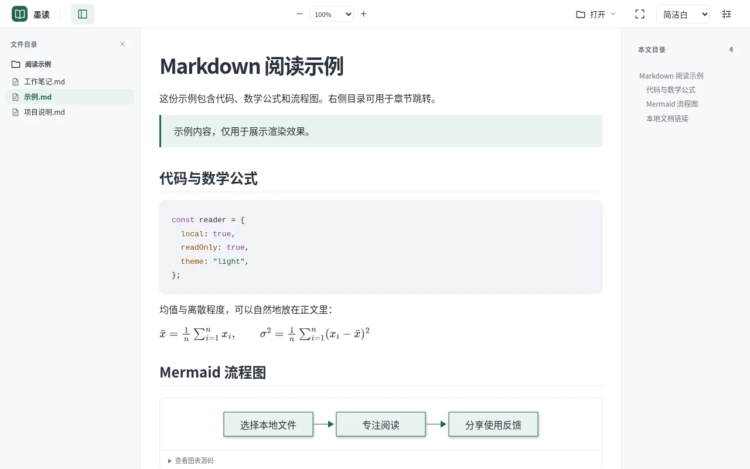
Task: Click the 文件目录 panel title
Action: point(23,44)
